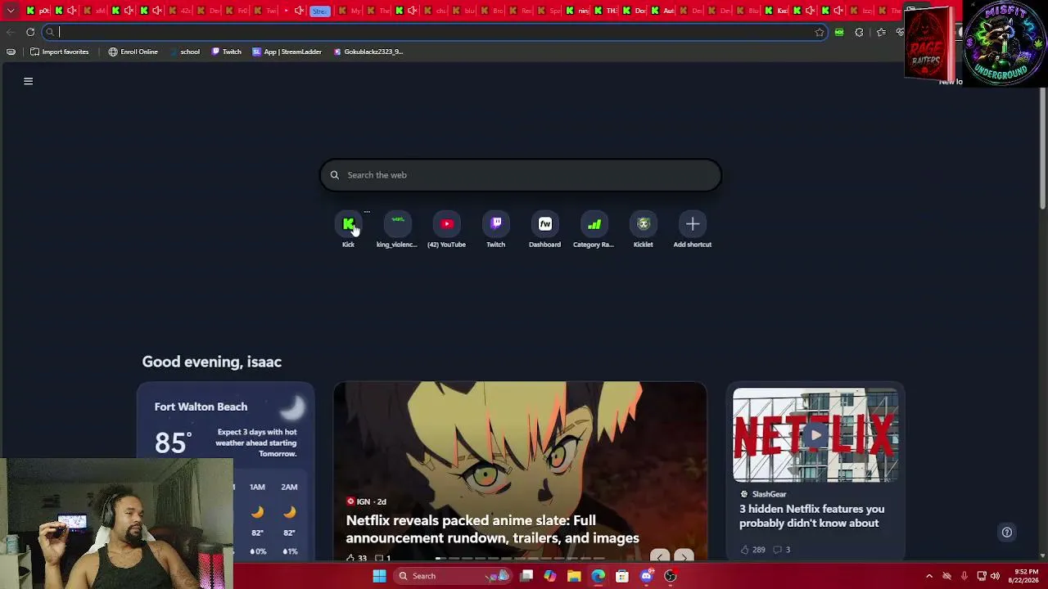Open the 85° temperature reading
The image size is (1048, 589).
[x=173, y=443]
